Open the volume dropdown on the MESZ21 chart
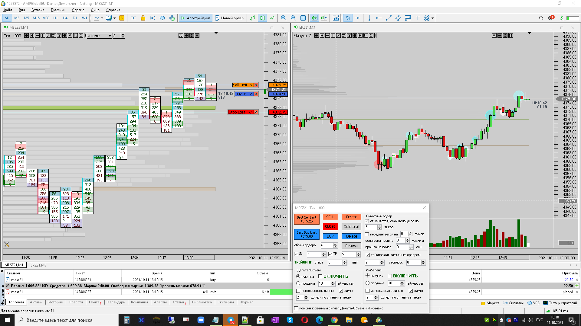The height and width of the screenshot is (326, 581). [110, 36]
